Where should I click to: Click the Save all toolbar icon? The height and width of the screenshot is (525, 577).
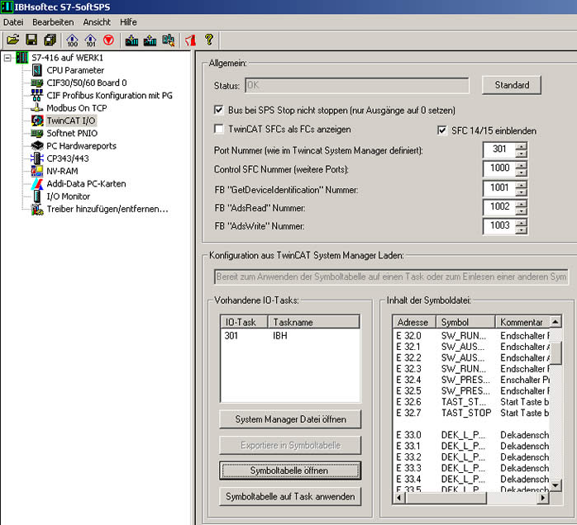[x=50, y=40]
